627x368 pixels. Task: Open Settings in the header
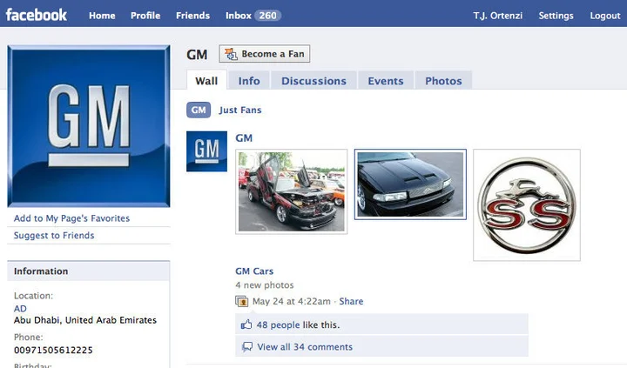pos(556,16)
